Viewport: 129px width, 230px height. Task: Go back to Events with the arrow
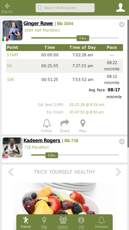coord(7,8)
